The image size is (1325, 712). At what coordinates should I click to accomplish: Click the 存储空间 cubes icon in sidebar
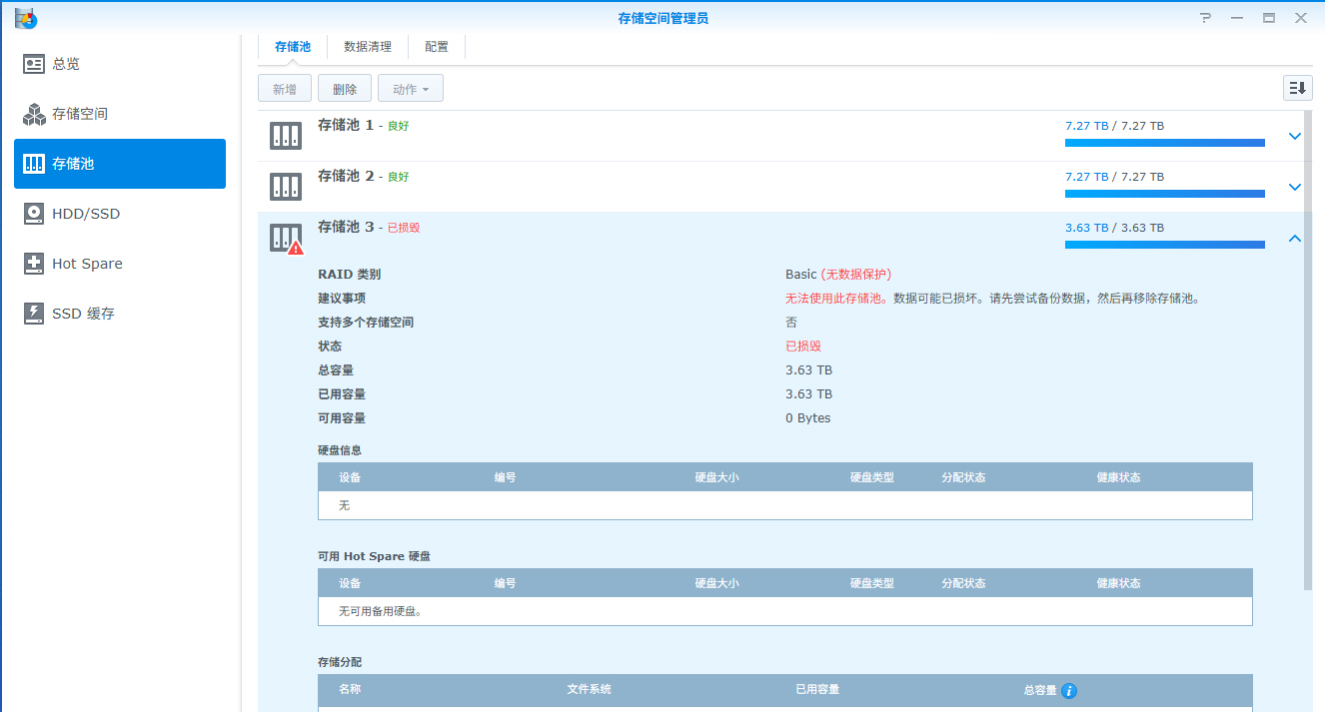tap(34, 114)
